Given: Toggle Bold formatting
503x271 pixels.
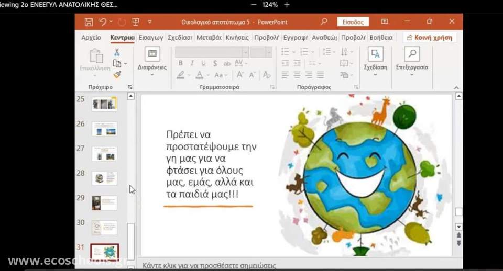Looking at the screenshot, I should (180, 63).
